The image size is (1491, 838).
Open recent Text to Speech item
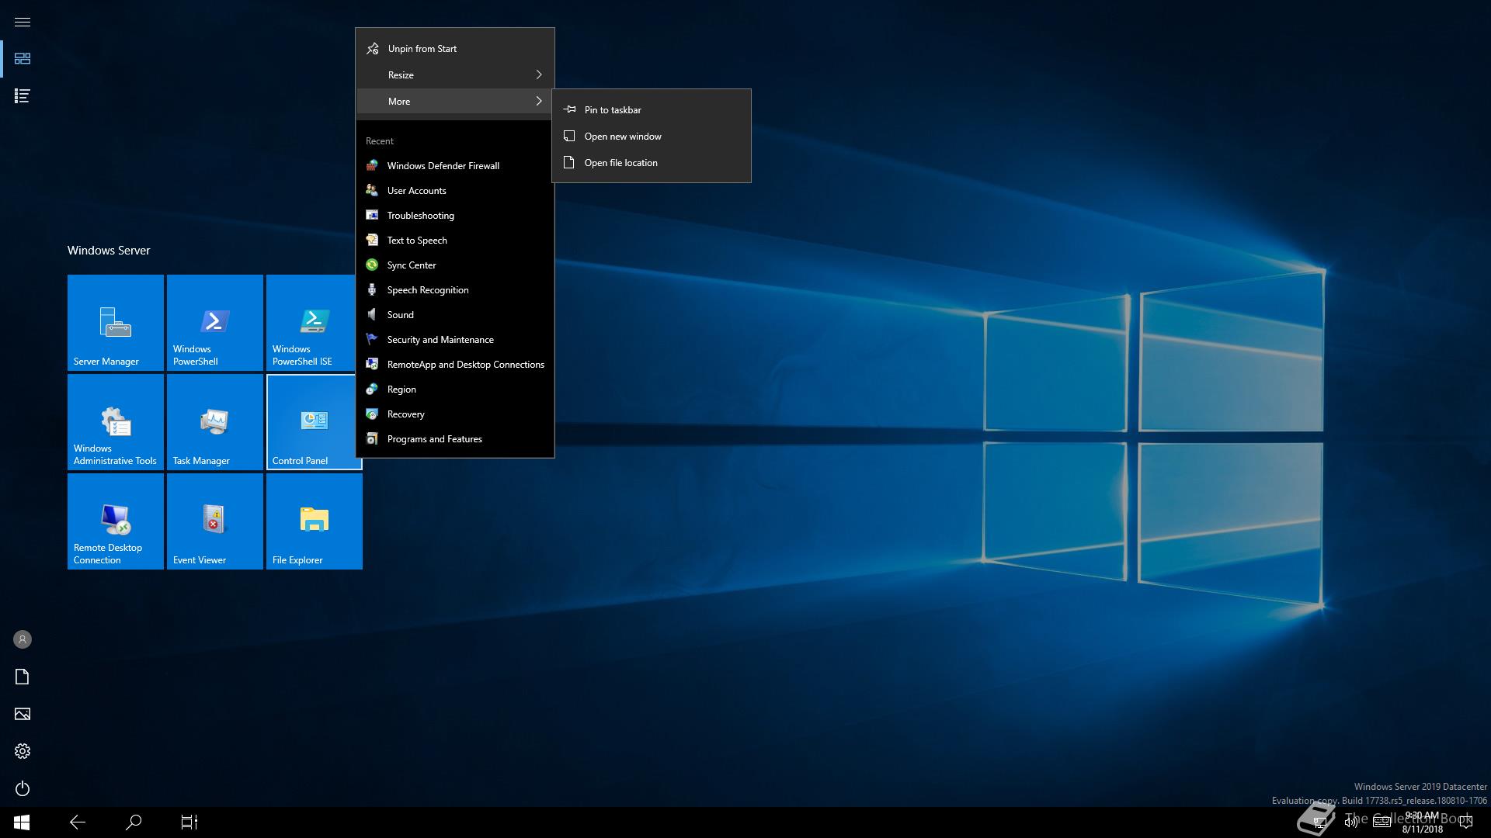pos(455,240)
